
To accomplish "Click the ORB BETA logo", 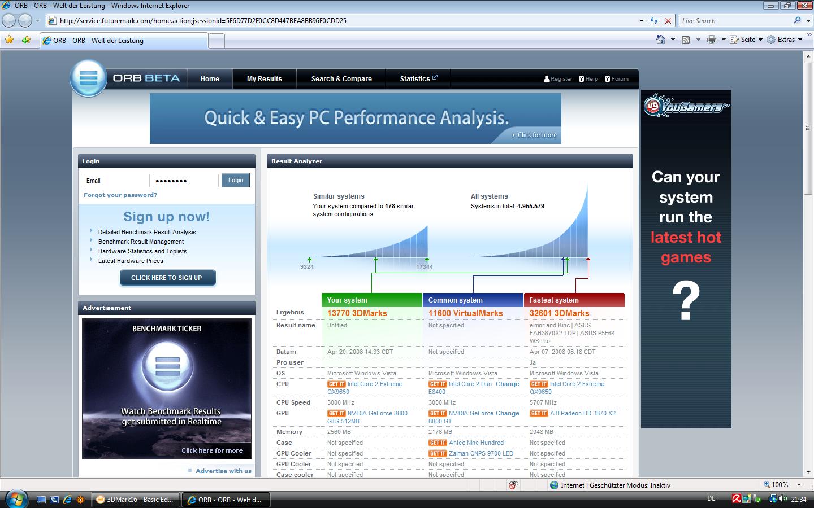I will point(125,78).
